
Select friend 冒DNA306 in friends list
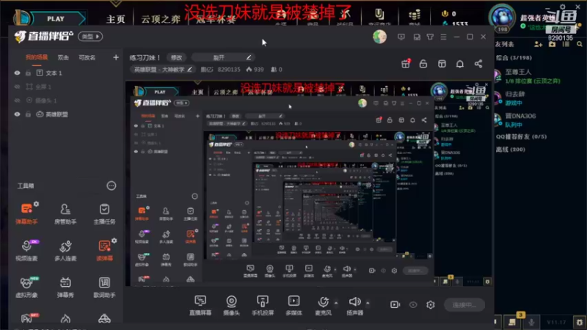(539, 120)
